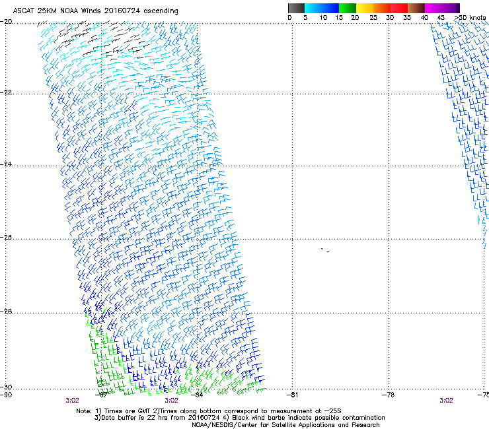Click the red 30-35 knots legend swatch
The height and width of the screenshot is (429, 489).
click(399, 8)
